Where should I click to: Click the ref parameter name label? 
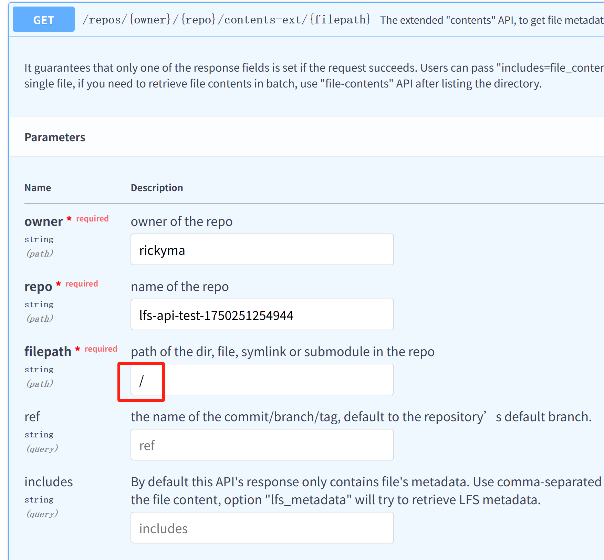[x=32, y=417]
